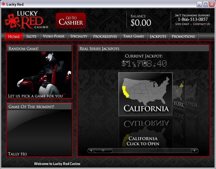Screen dimensions: 216x169
Task: Open the Speciality games tab
Action: (79, 36)
